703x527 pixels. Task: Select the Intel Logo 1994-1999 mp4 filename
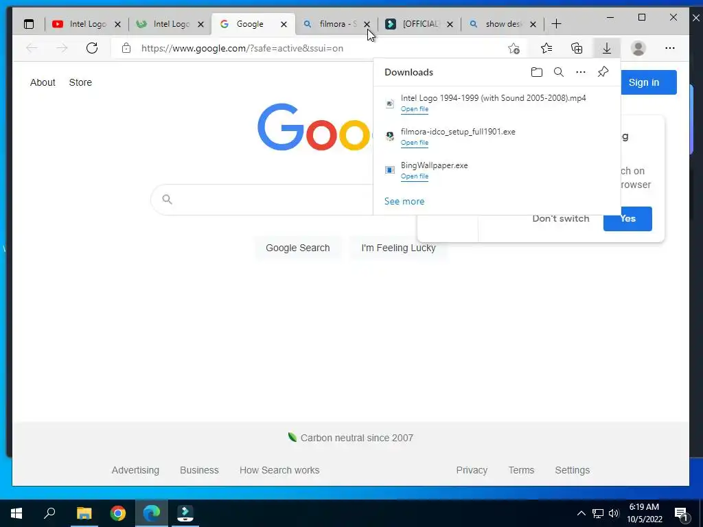[x=493, y=98]
